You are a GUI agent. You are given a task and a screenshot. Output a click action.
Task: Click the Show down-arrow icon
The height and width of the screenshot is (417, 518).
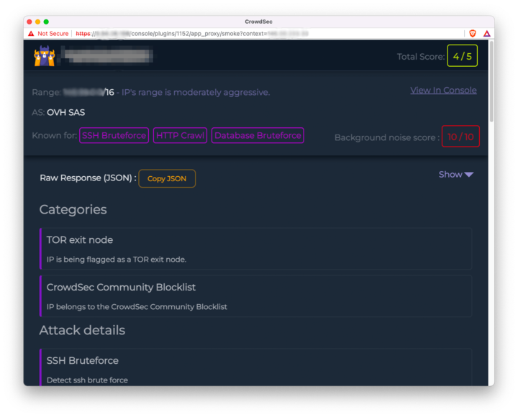coord(468,175)
